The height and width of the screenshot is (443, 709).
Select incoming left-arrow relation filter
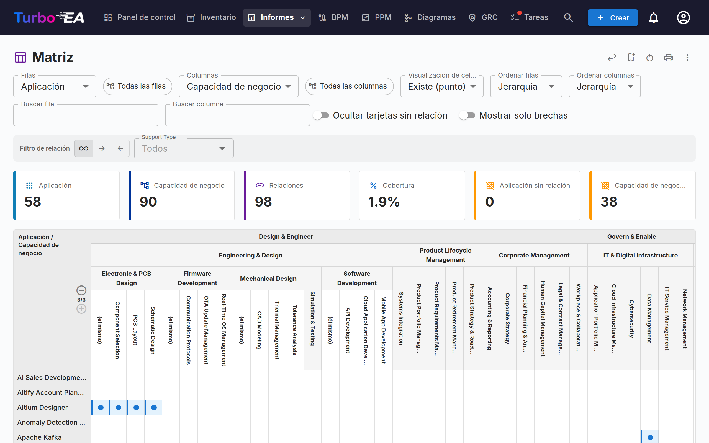(x=120, y=148)
